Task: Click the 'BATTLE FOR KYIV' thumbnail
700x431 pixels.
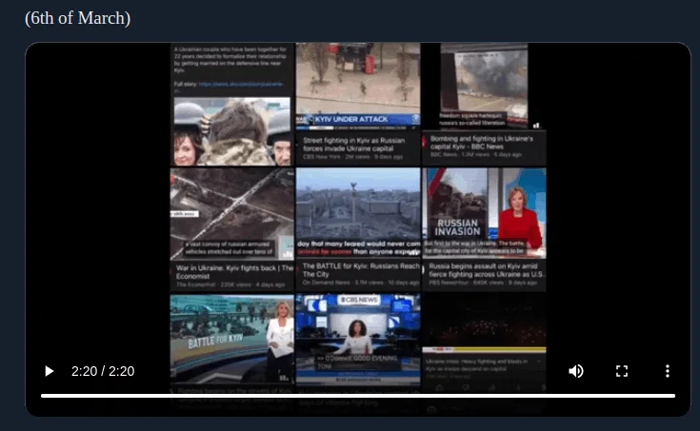Action: coord(232,339)
